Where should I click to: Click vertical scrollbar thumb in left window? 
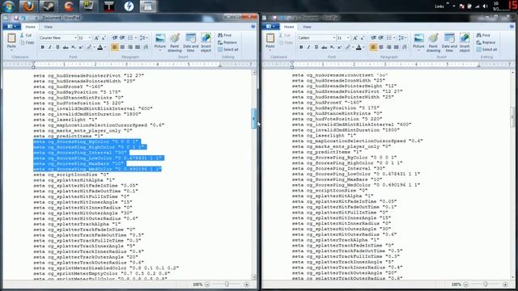pos(254,119)
